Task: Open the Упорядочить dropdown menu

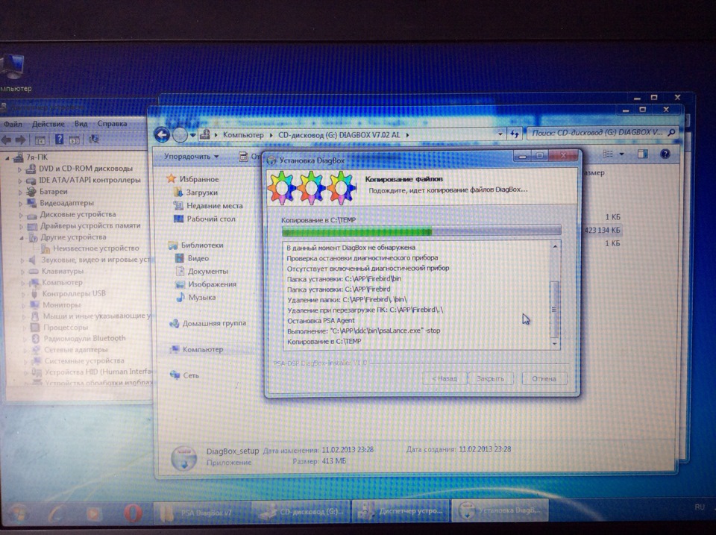Action: [x=192, y=156]
